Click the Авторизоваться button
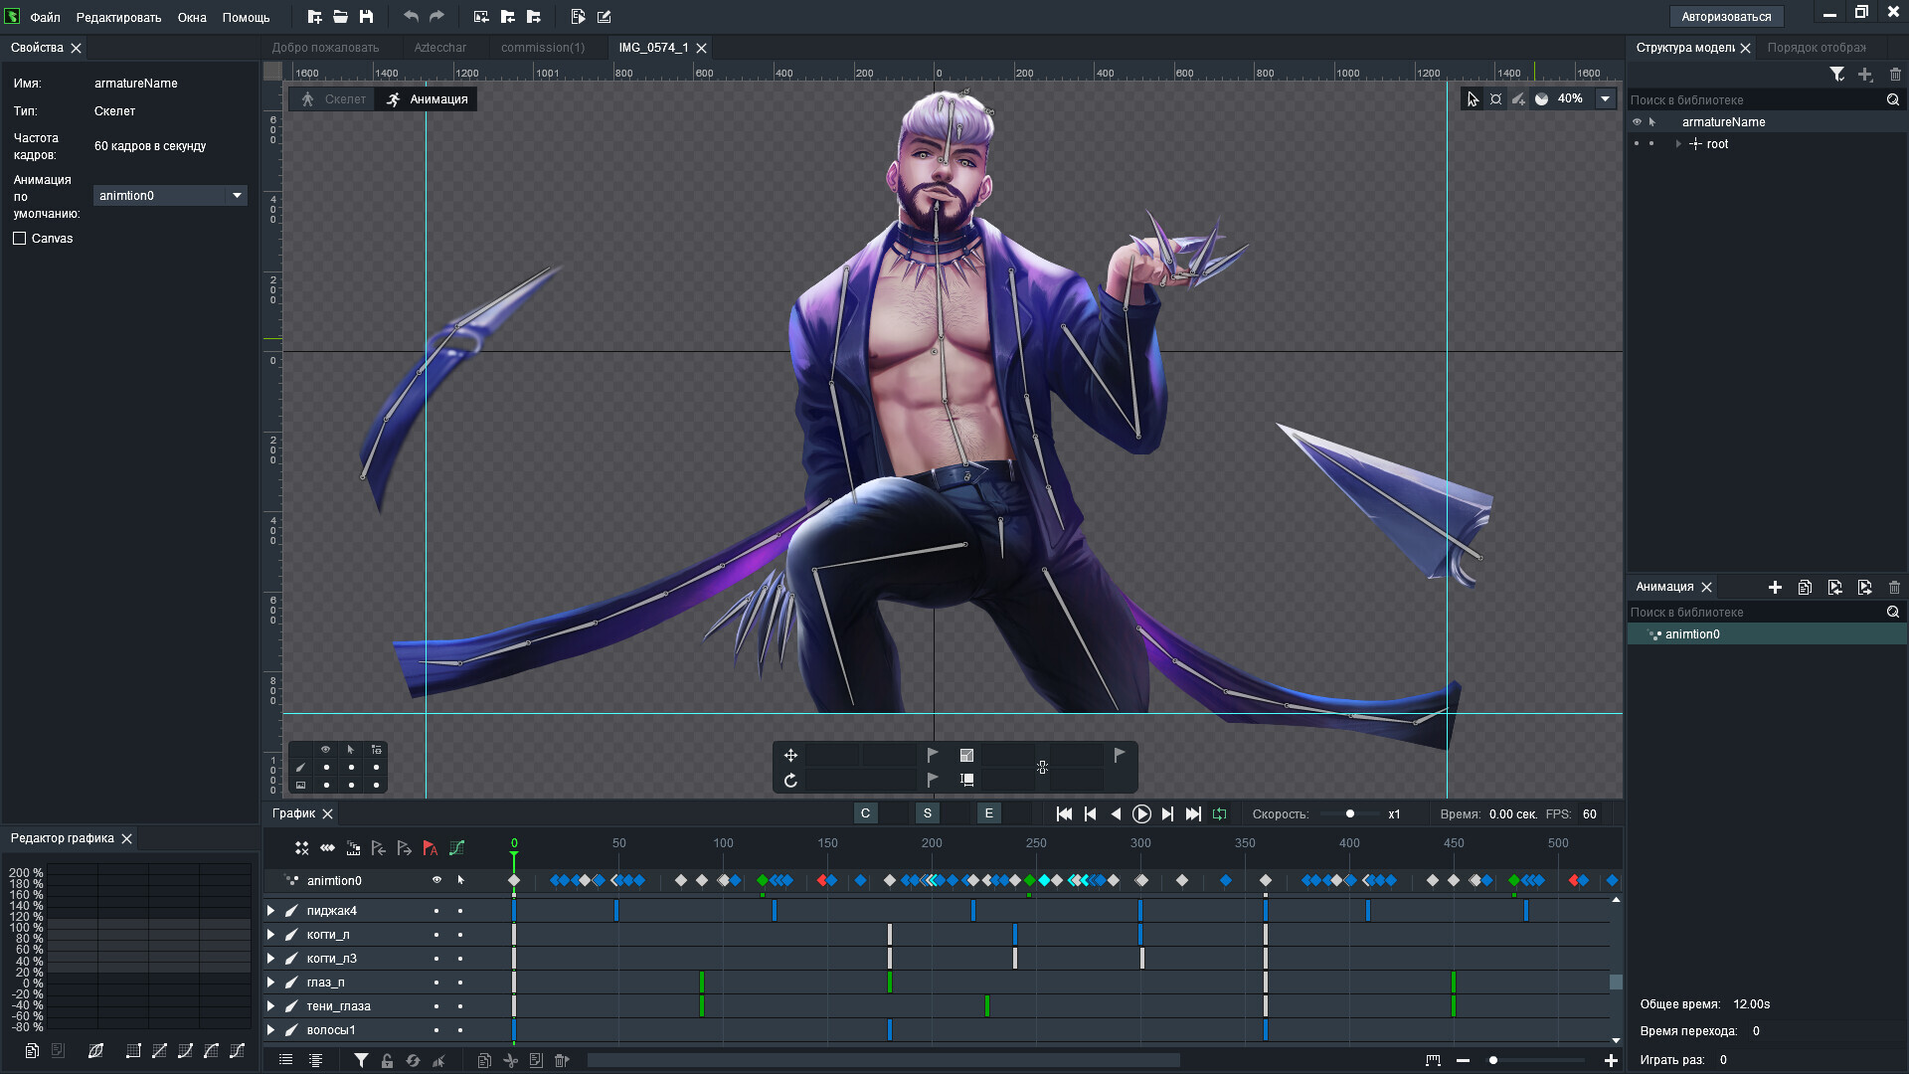Screen dimensions: 1909x1074 [1726, 17]
